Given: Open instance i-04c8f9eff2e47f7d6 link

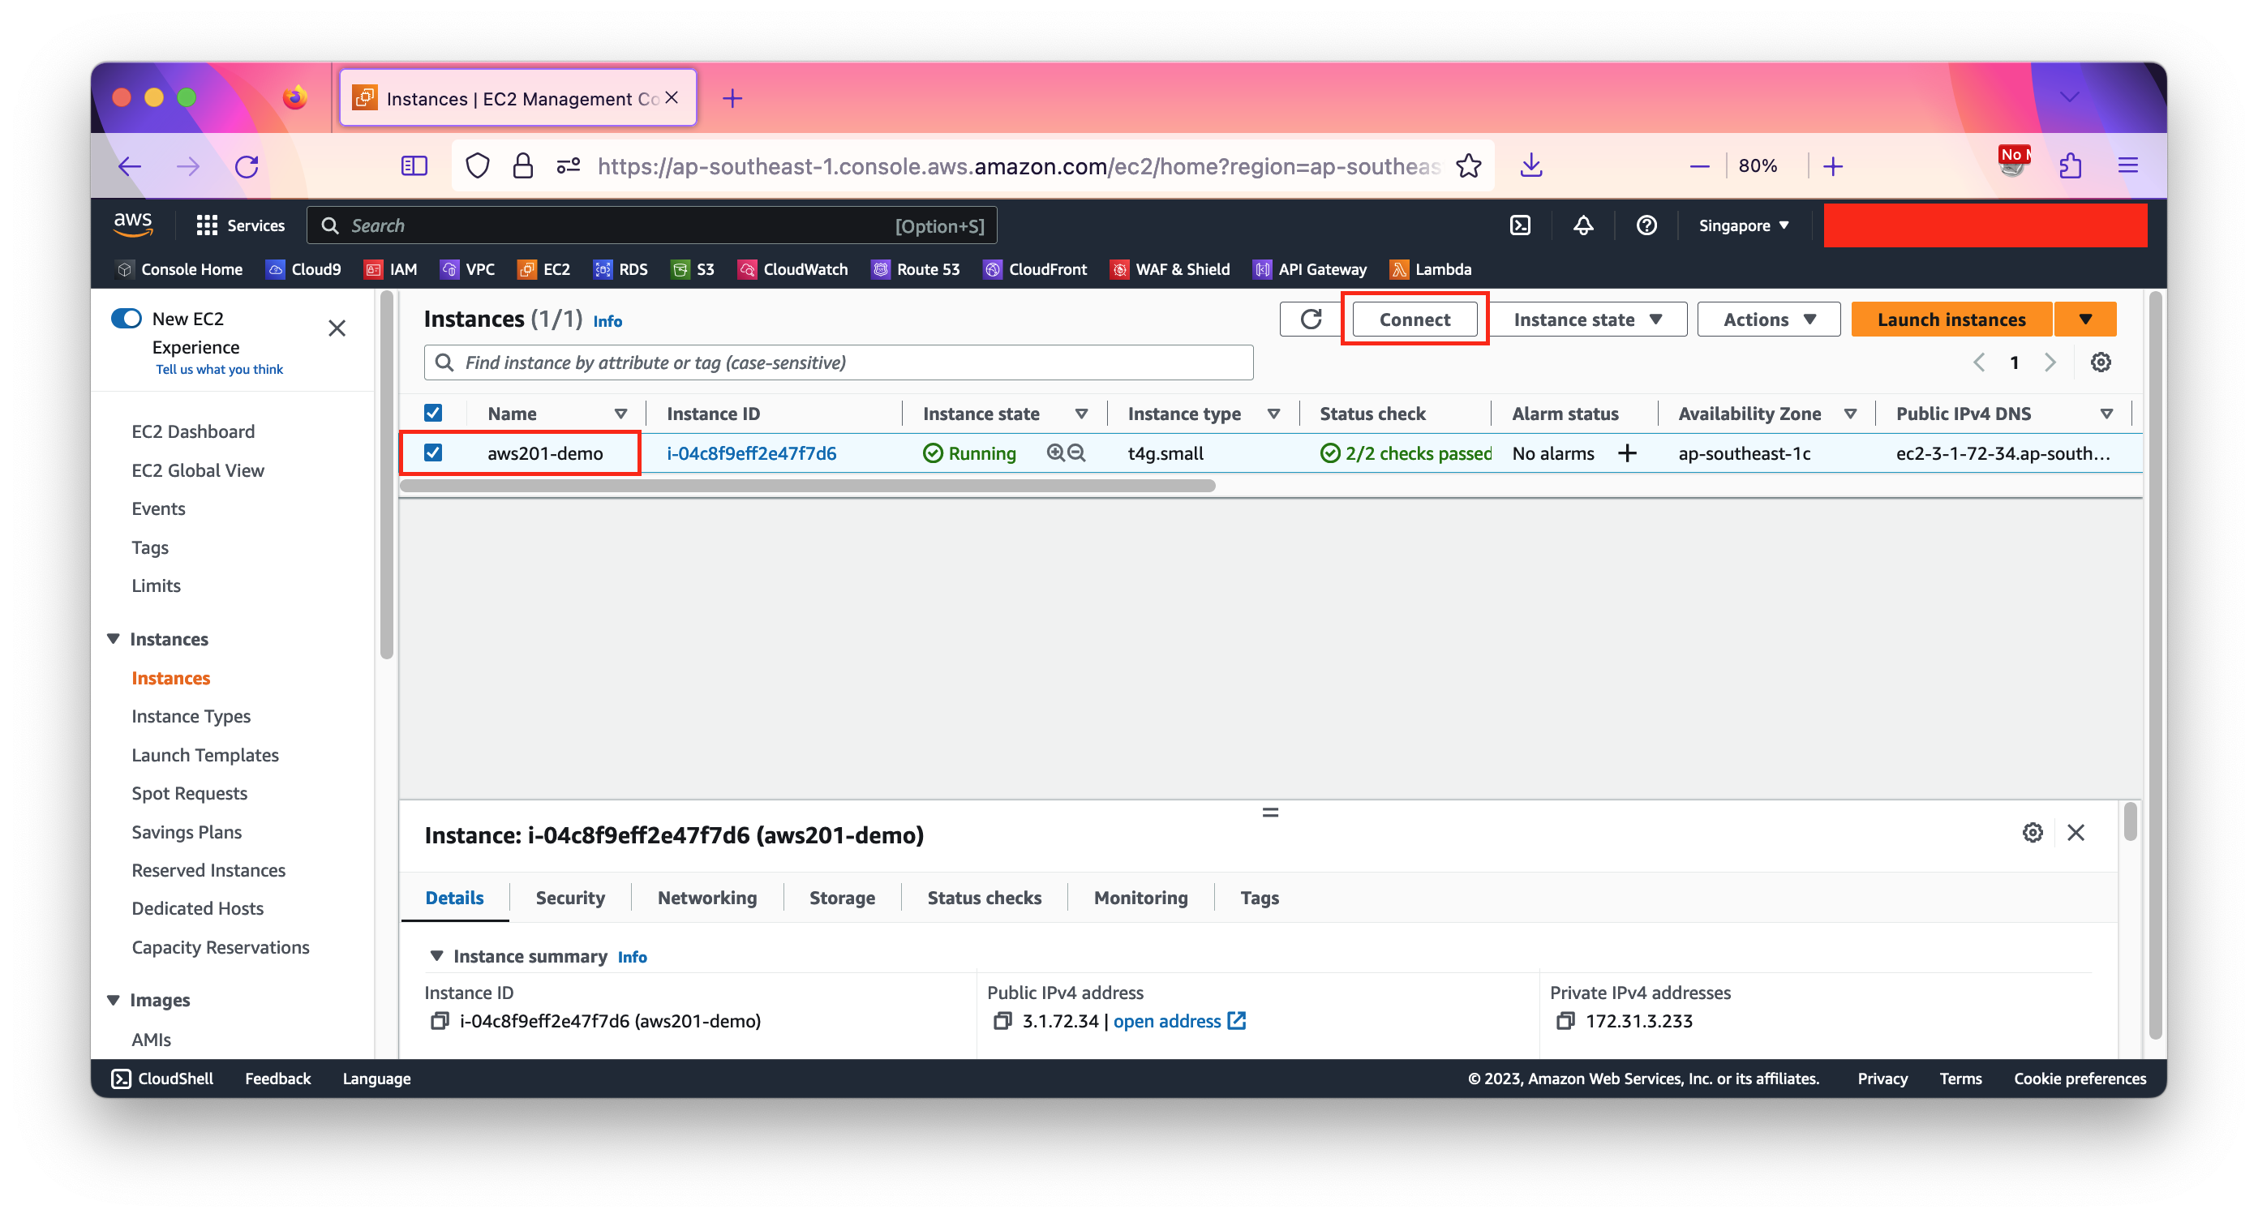Looking at the screenshot, I should (751, 453).
